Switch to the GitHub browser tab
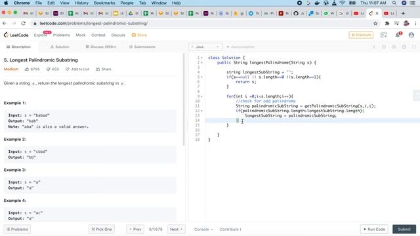Image resolution: width=420 pixels, height=236 pixels. pos(299,13)
